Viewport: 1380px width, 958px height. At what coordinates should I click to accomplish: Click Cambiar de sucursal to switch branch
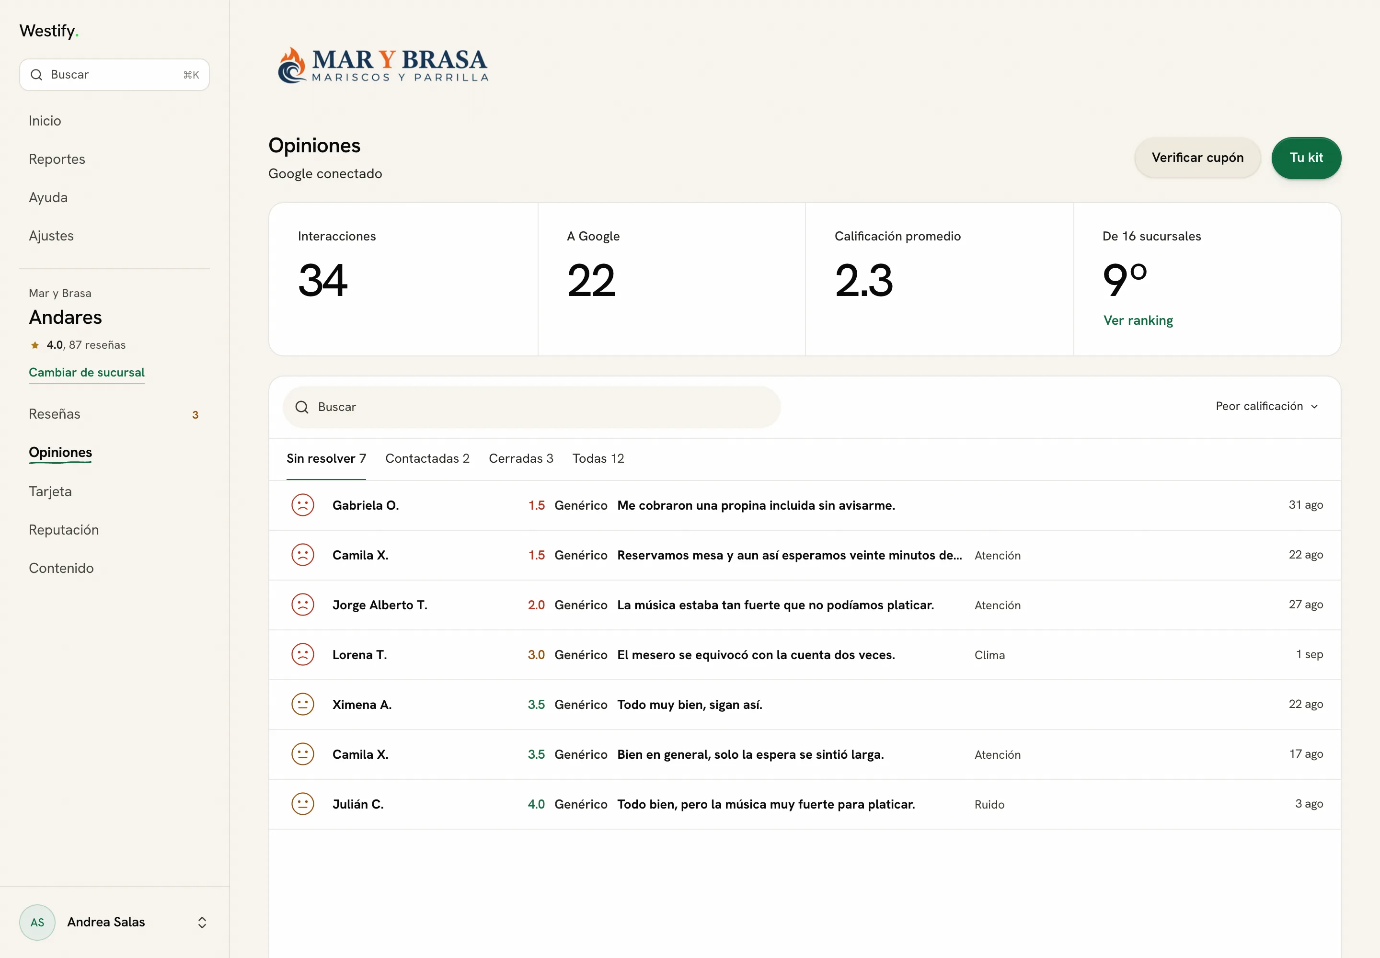point(86,372)
